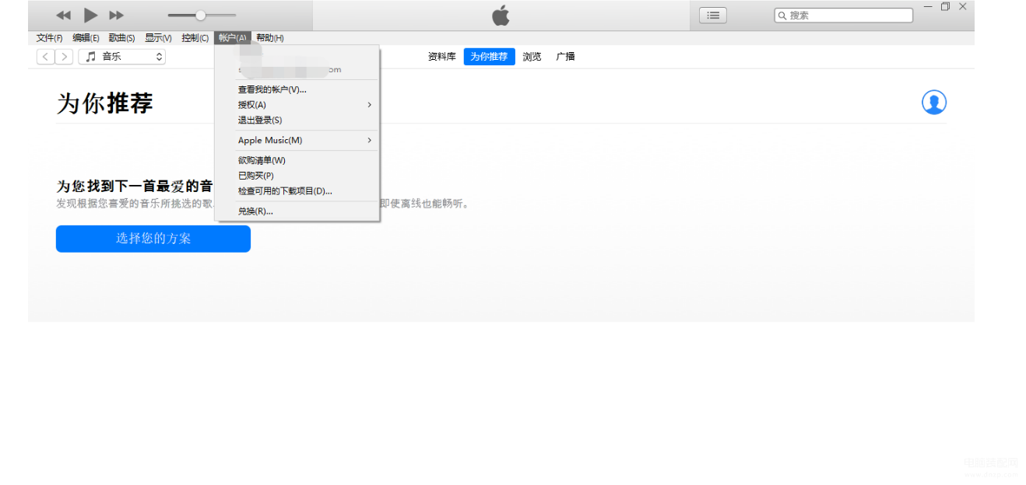Open the 音乐 media type dropdown
Screen dimensions: 1026x485
[121, 57]
